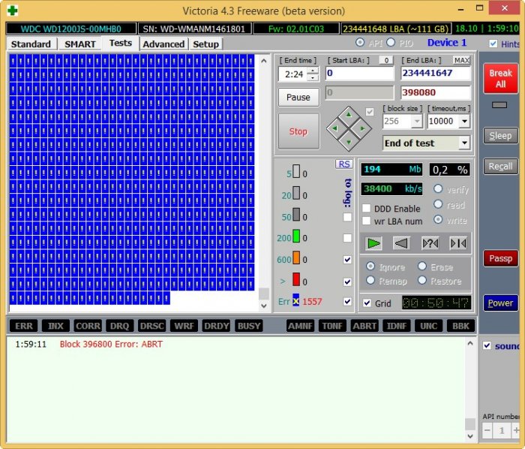The width and height of the screenshot is (525, 449).
Task: Click the INX status indicator
Action: 55,326
